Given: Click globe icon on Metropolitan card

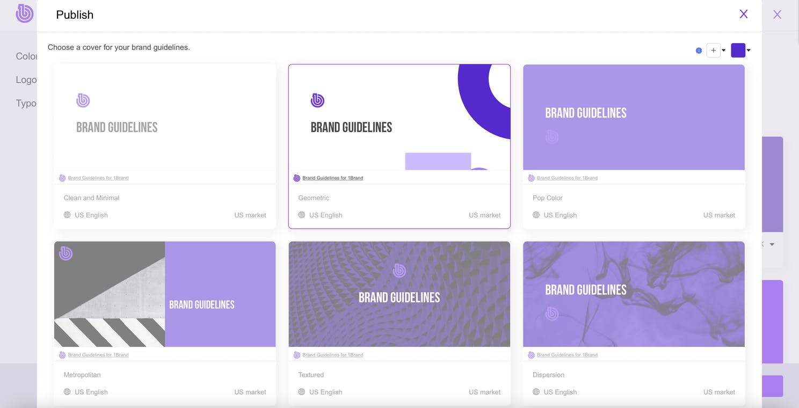Looking at the screenshot, I should pos(67,392).
